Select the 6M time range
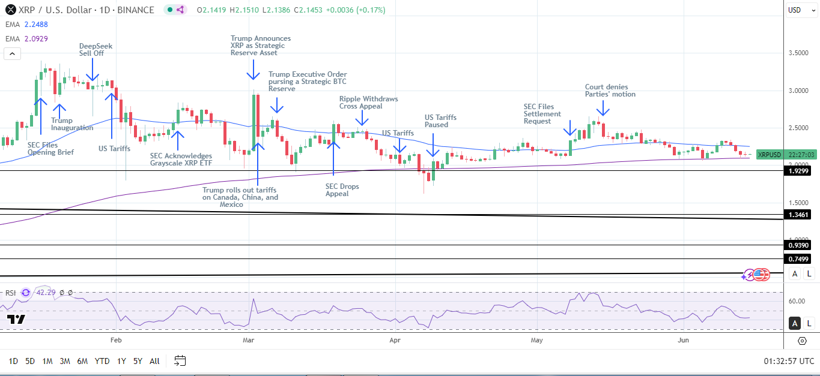Screen dimensions: 820x376 coord(83,361)
